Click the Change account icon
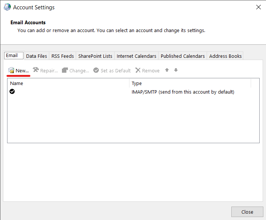 (x=65, y=70)
